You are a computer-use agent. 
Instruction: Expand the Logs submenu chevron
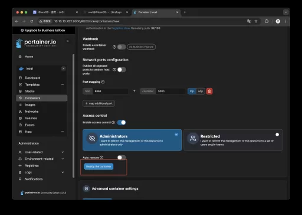click(x=63, y=172)
